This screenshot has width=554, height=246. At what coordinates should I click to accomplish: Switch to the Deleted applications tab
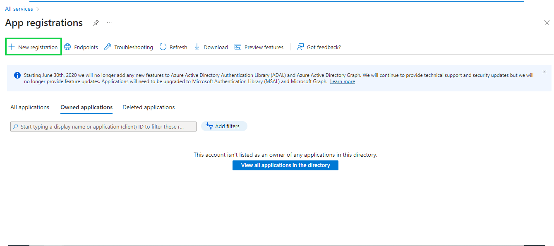[149, 107]
